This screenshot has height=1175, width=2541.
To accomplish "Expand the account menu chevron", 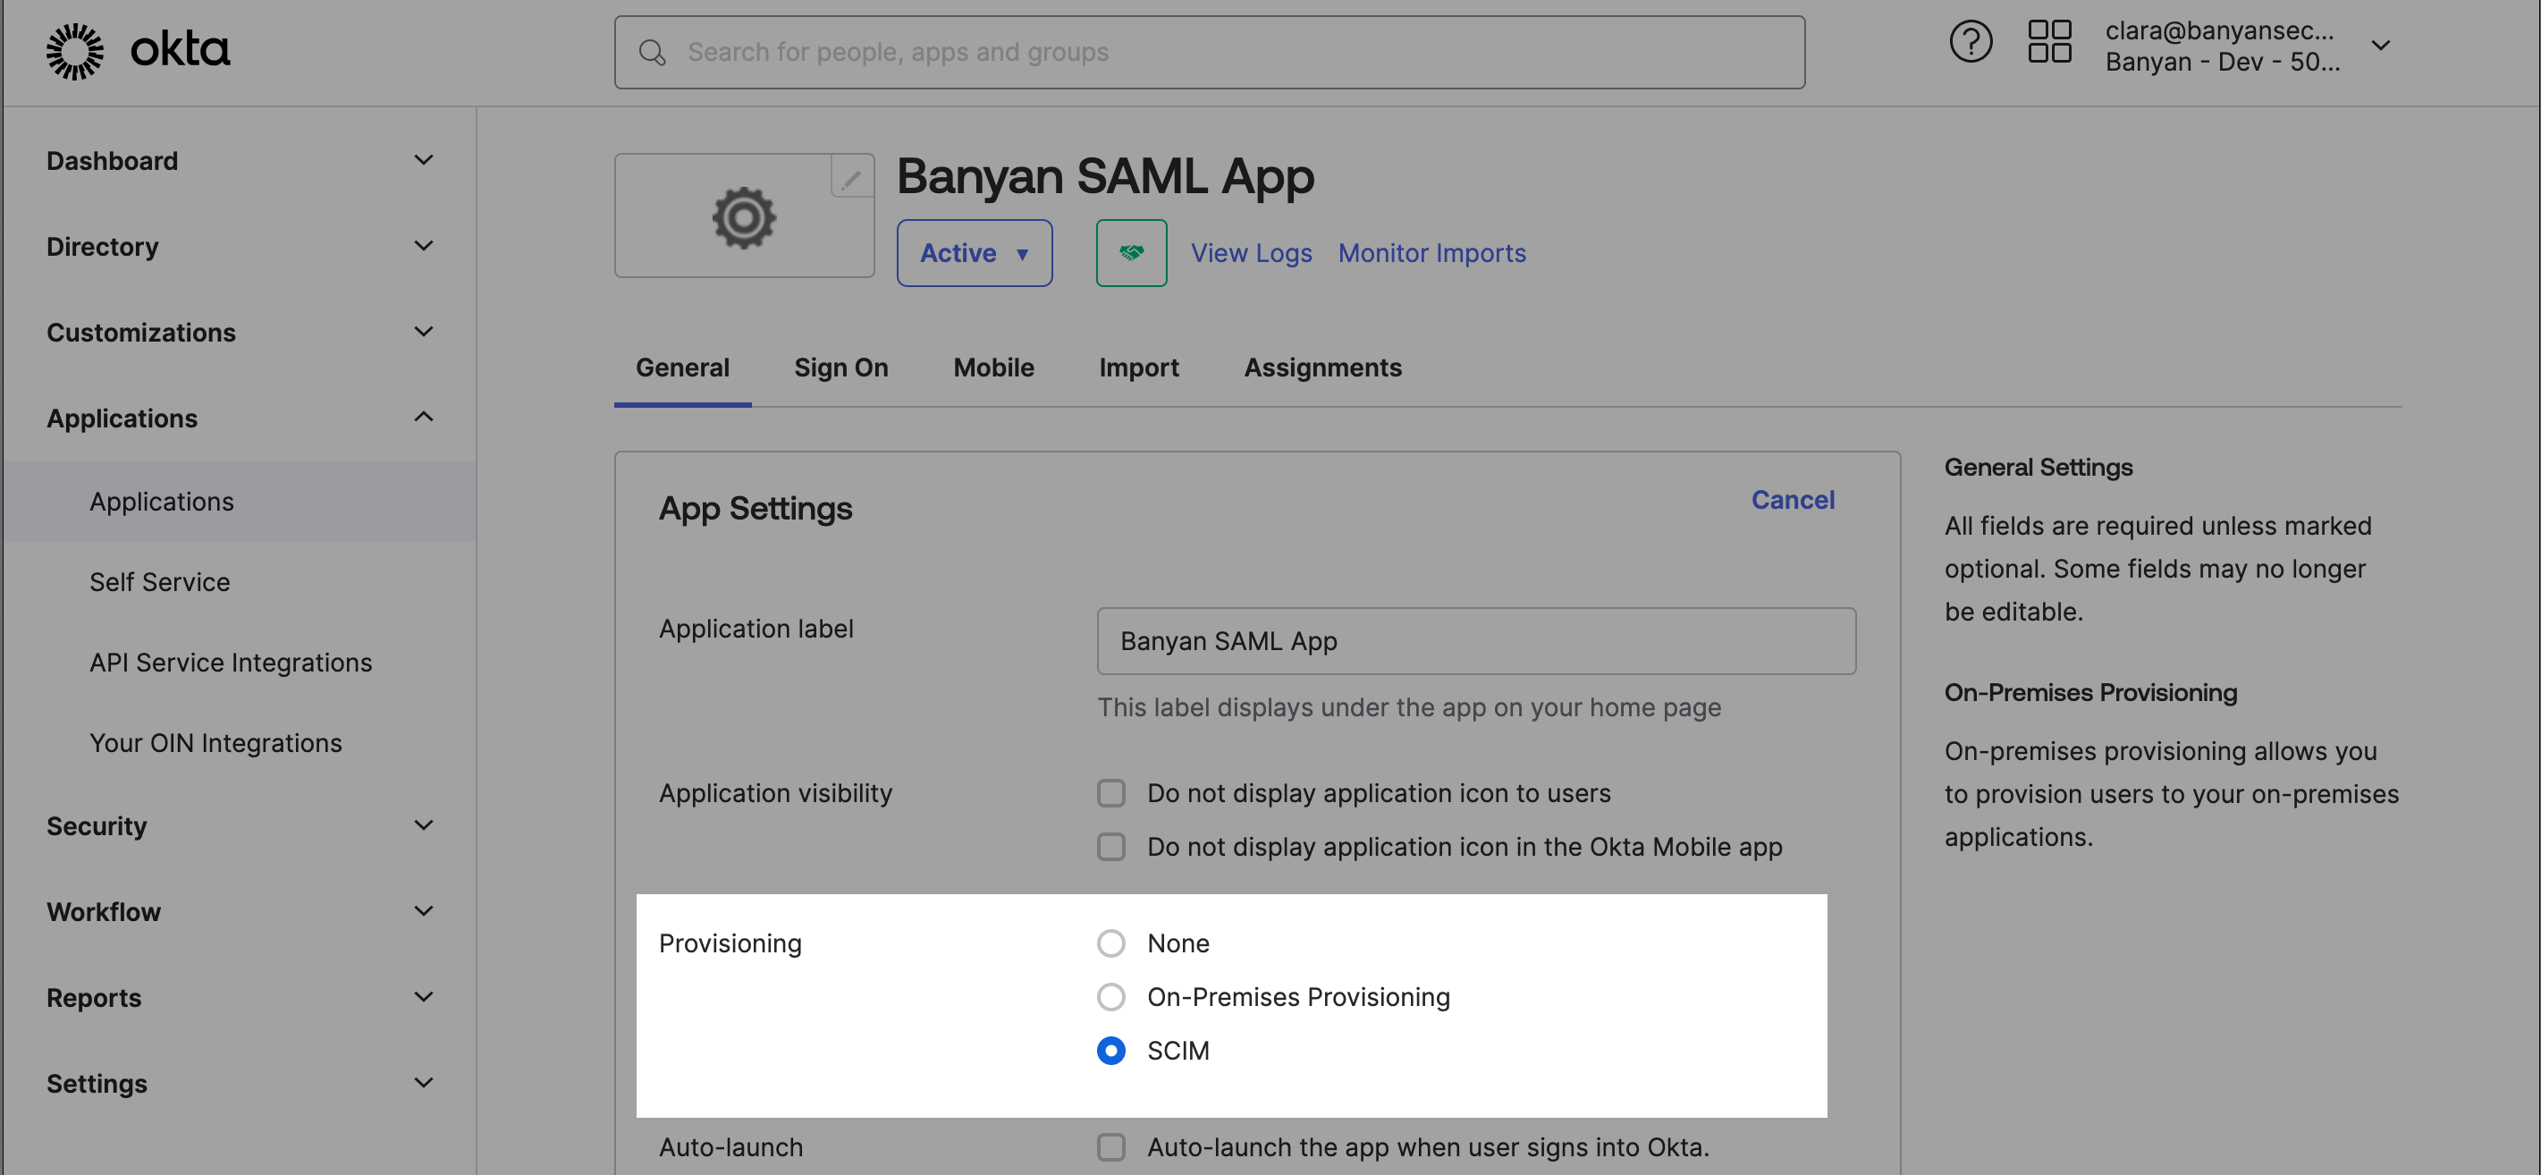I will [2380, 46].
